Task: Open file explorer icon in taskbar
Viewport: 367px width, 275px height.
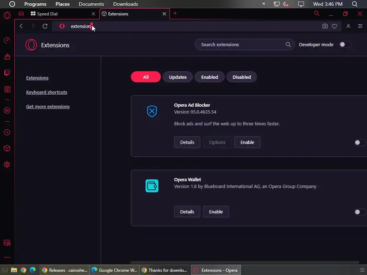Action: [14, 270]
